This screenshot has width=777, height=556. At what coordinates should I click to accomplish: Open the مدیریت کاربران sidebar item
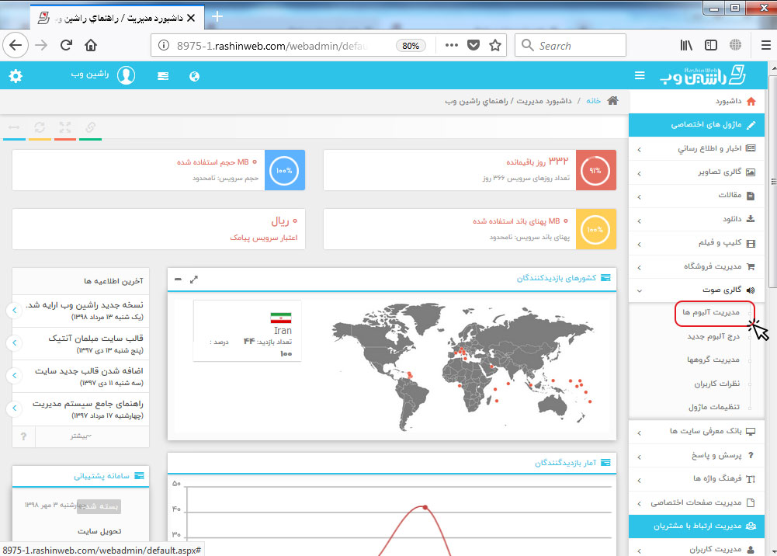[x=697, y=549]
